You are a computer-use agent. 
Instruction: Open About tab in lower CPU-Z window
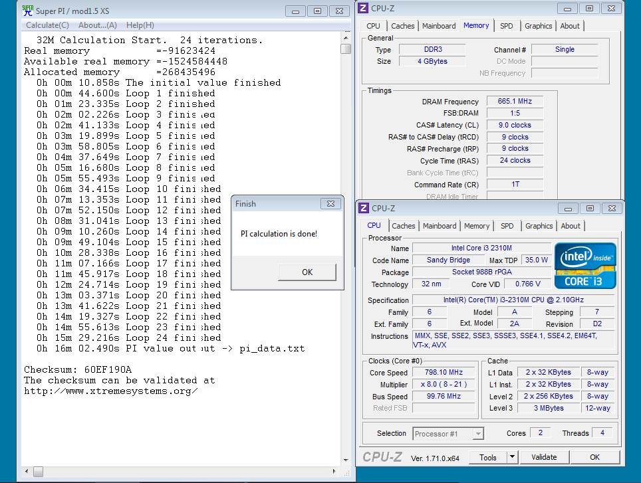coord(571,226)
